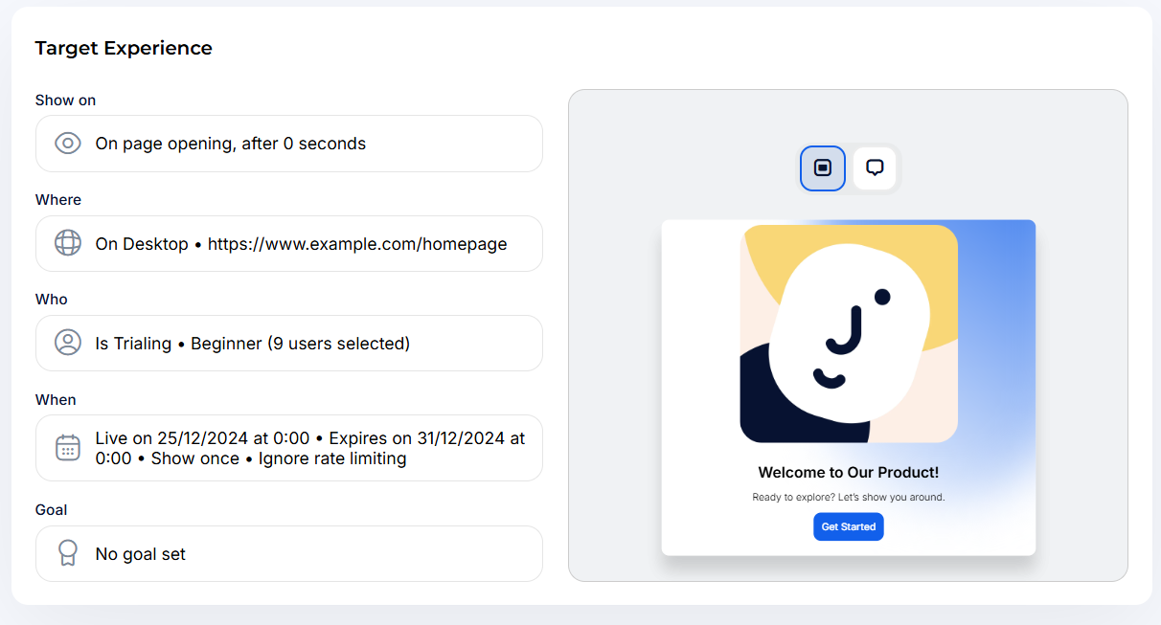Viewport: 1161px width, 625px height.
Task: Switch preview to speech bubble view icon
Action: click(x=875, y=168)
